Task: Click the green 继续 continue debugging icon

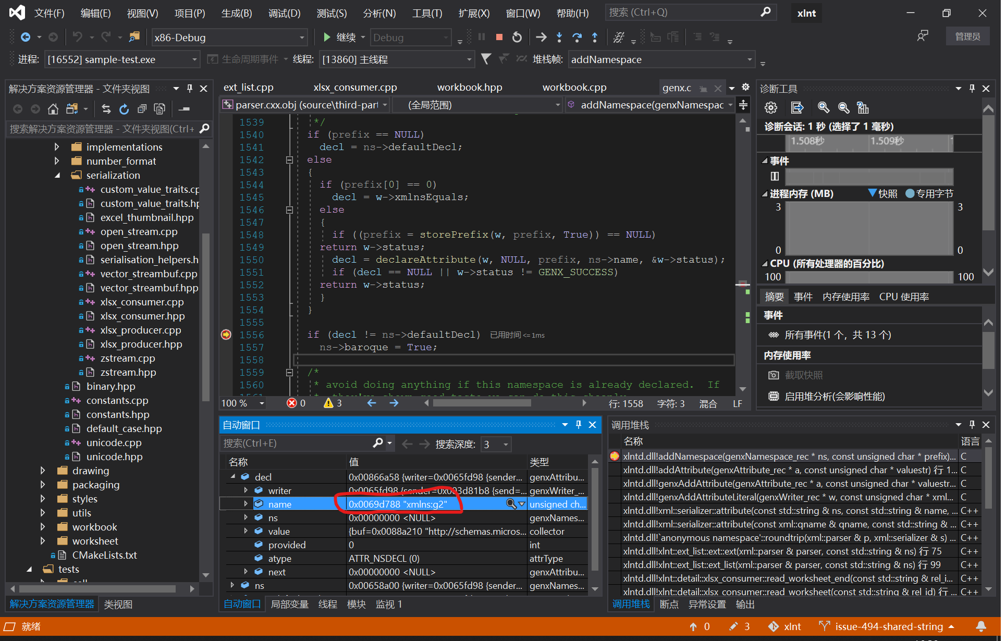Action: click(326, 37)
